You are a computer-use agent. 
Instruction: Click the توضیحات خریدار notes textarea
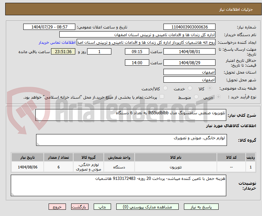tap(118, 185)
